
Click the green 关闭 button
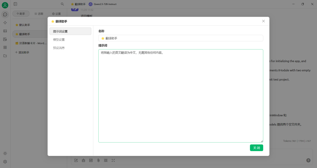pyautogui.click(x=256, y=148)
